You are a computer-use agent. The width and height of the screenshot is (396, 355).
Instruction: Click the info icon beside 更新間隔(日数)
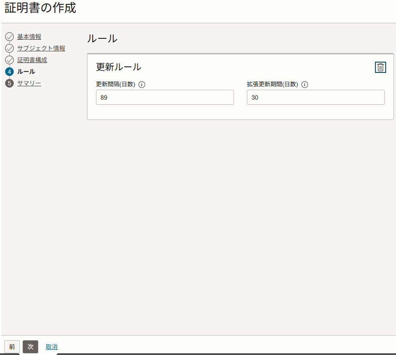click(142, 85)
